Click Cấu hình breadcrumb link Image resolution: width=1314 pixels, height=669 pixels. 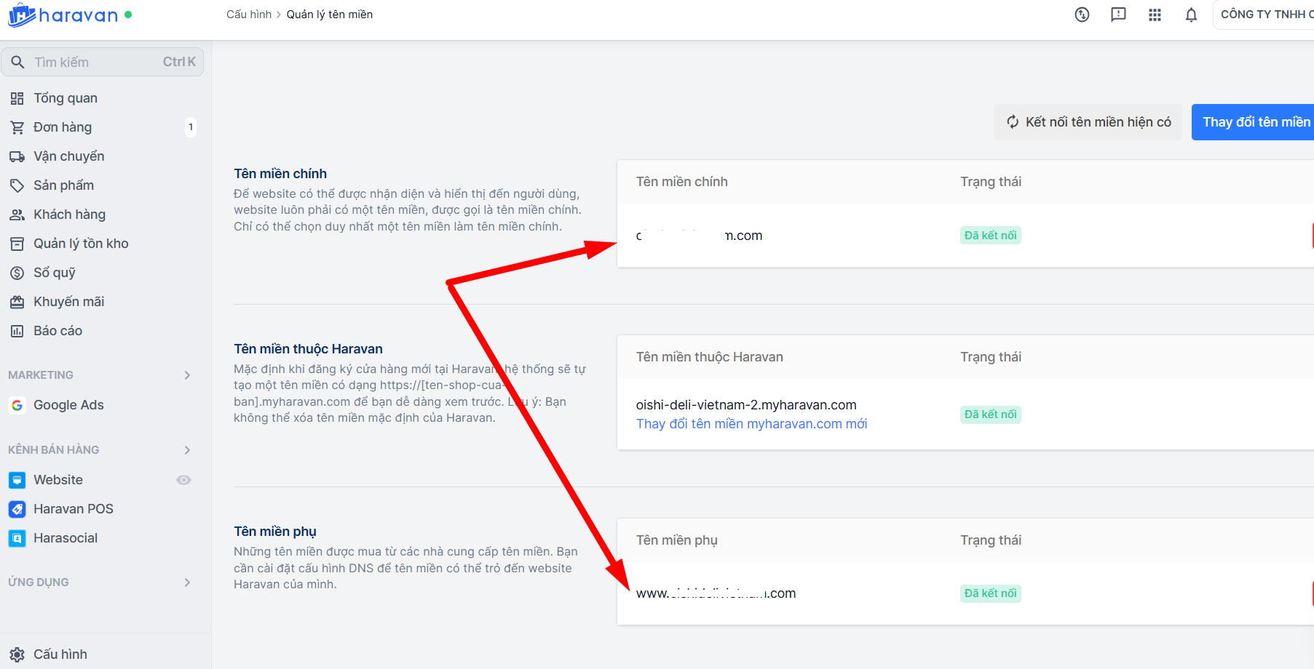coord(249,15)
